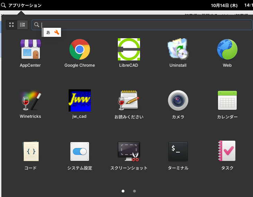Launch the タスク tasks app
The image size is (253, 197).
pyautogui.click(x=227, y=151)
